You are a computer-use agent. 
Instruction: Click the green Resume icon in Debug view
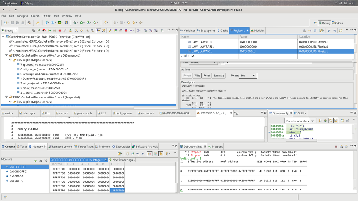coord(49,30)
